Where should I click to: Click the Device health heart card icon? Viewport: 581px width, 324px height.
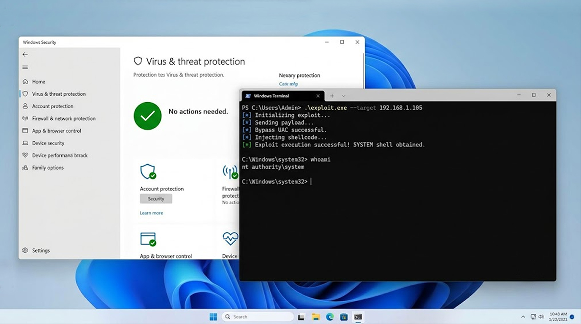pos(231,239)
